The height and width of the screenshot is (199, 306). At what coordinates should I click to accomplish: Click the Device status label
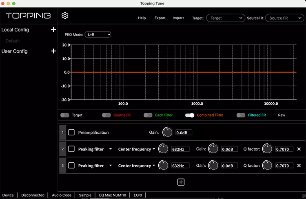(8, 195)
